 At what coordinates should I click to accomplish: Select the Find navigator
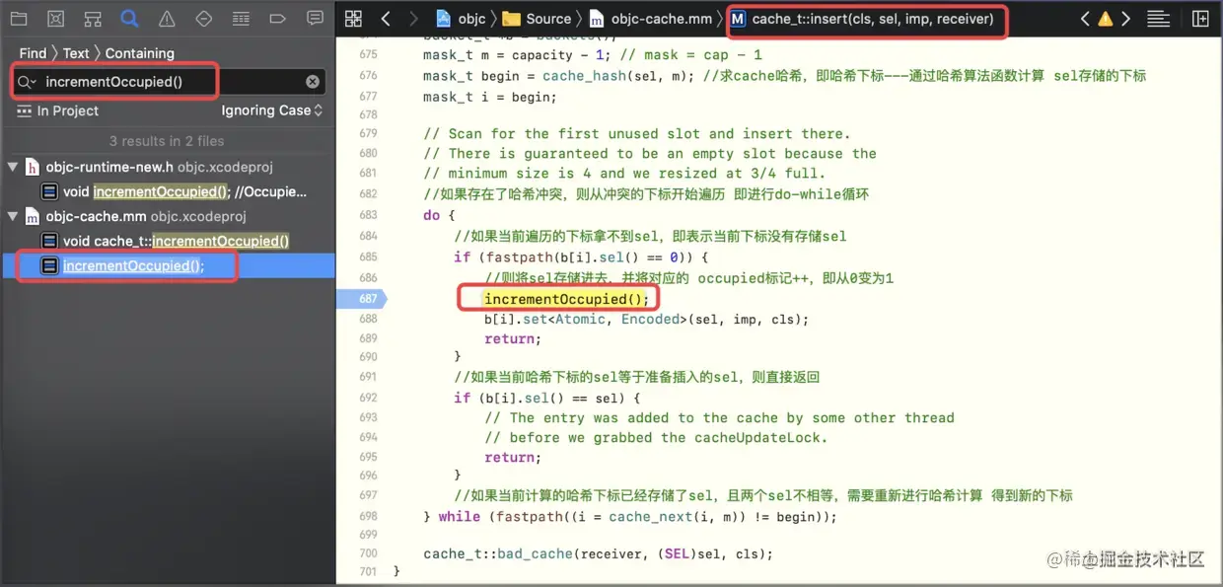pos(129,18)
